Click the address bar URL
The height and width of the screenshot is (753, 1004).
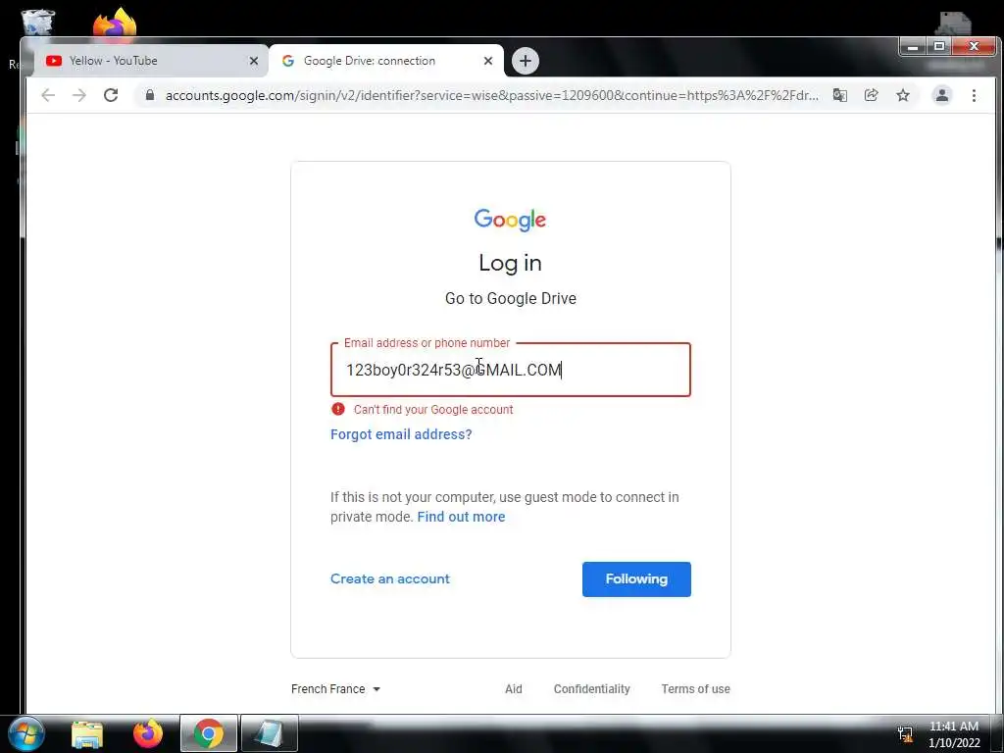click(x=492, y=95)
